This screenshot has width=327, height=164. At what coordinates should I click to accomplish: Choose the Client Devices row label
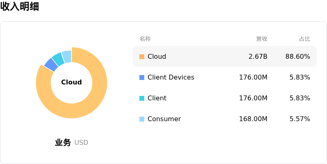pyautogui.click(x=171, y=78)
